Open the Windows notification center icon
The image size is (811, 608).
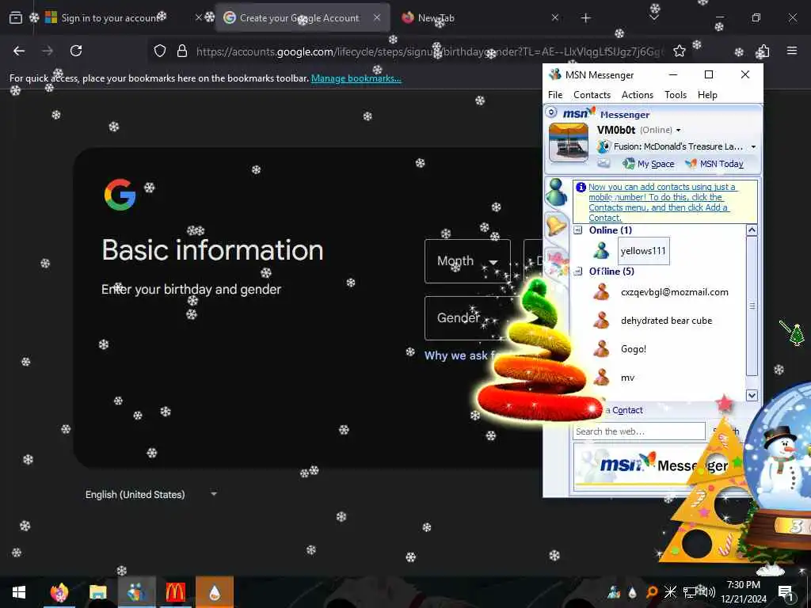click(x=786, y=592)
